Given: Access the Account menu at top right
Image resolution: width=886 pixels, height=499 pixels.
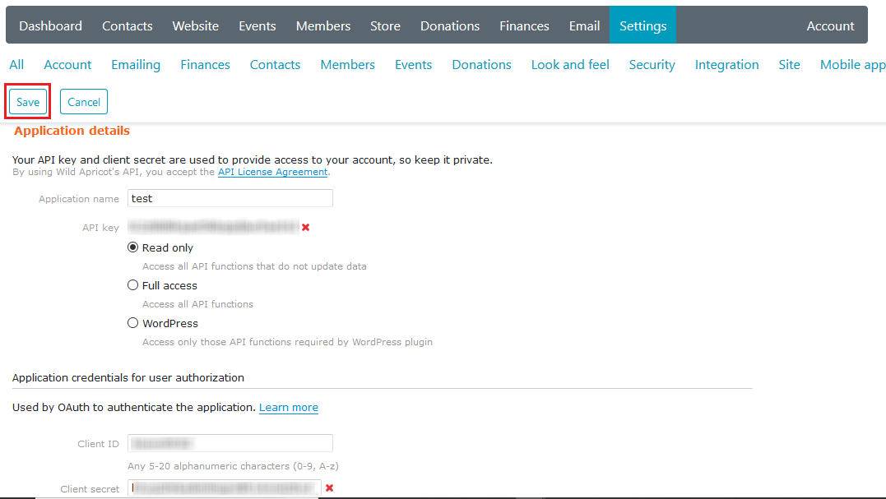Looking at the screenshot, I should [x=830, y=25].
